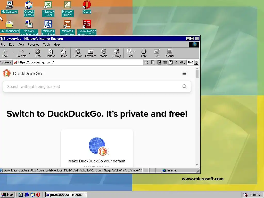This screenshot has width=264, height=198.
Task: Click the Search without being tracked field
Action: 97,86
